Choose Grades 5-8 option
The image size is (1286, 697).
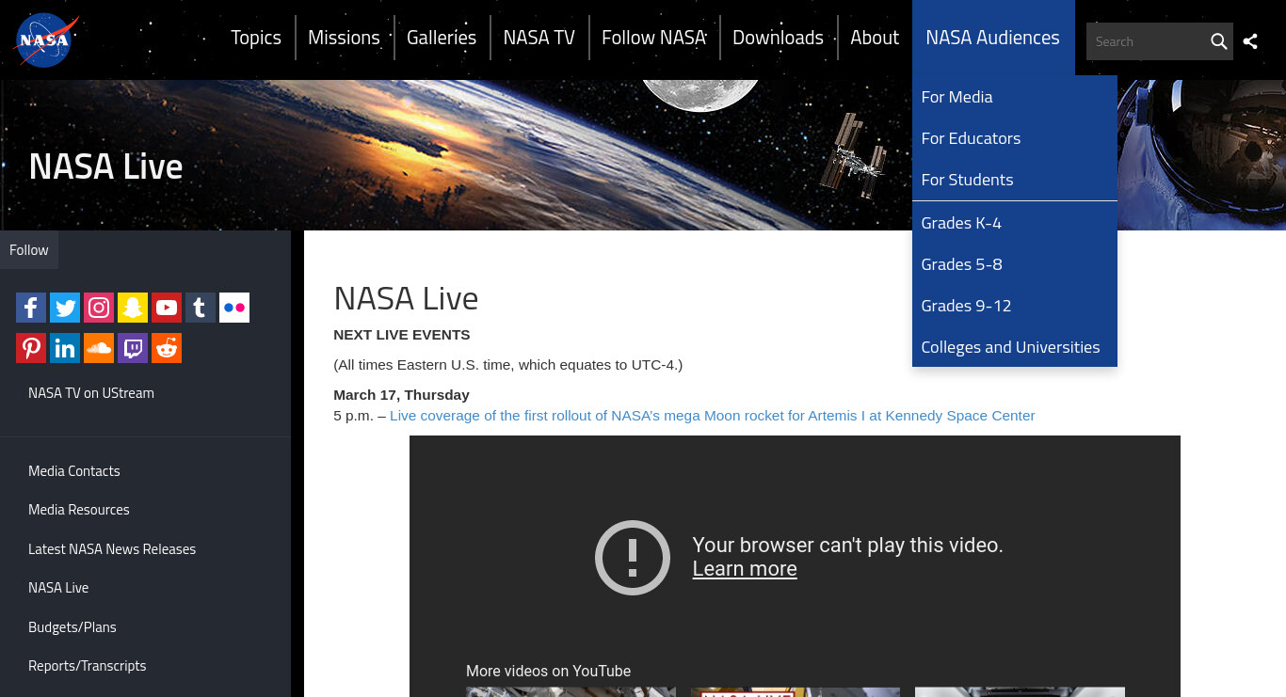(1014, 264)
